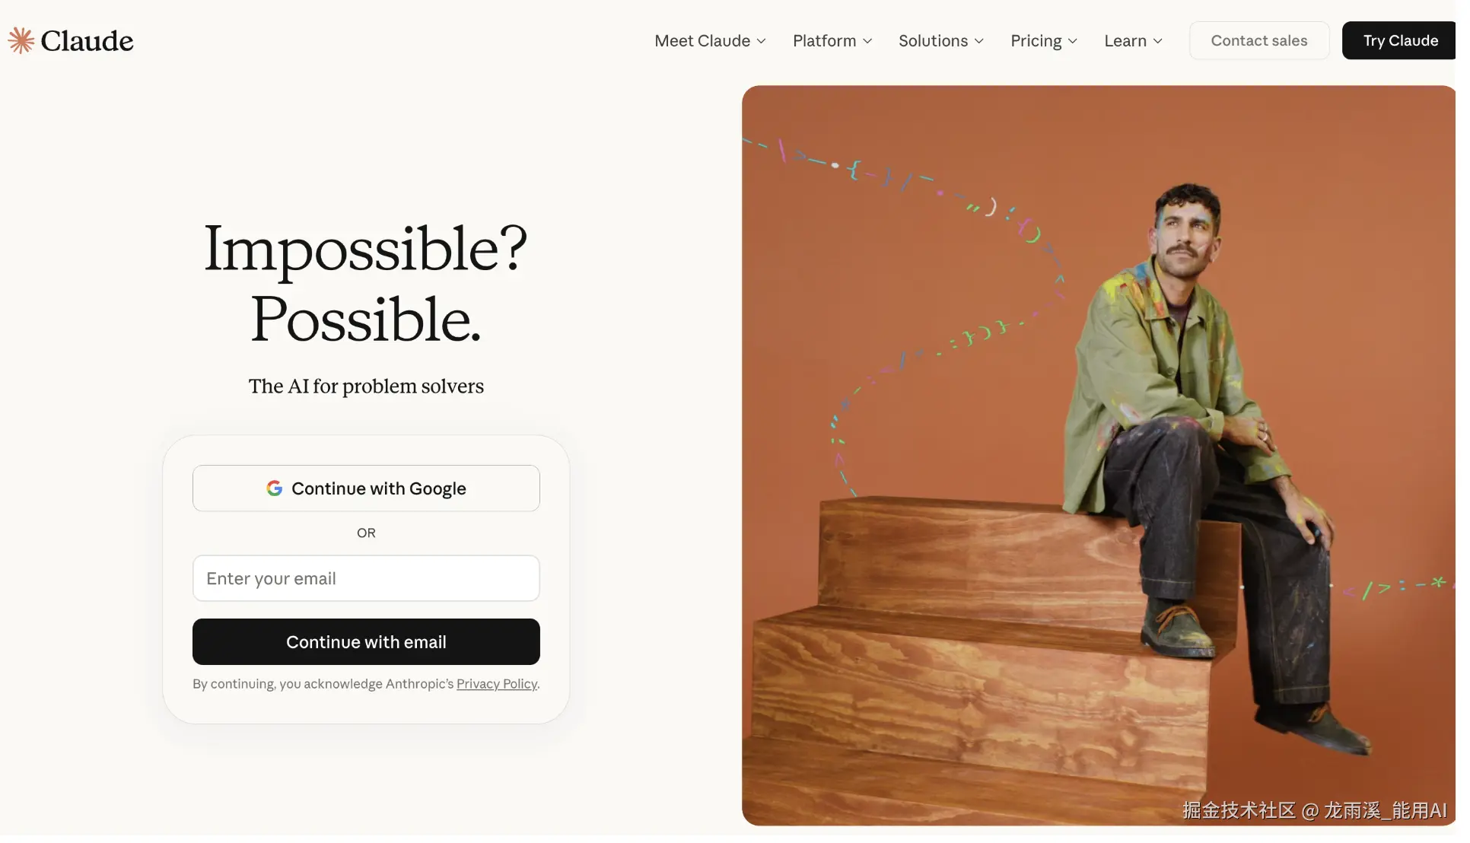Click the Try Claude button
This screenshot has height=843, width=1470.
point(1400,40)
